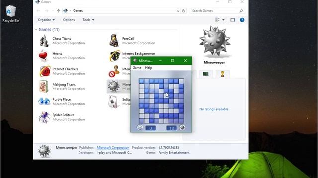Close the Minesweeper window
Image resolution: width=318 pixels, height=178 pixels.
(x=185, y=60)
